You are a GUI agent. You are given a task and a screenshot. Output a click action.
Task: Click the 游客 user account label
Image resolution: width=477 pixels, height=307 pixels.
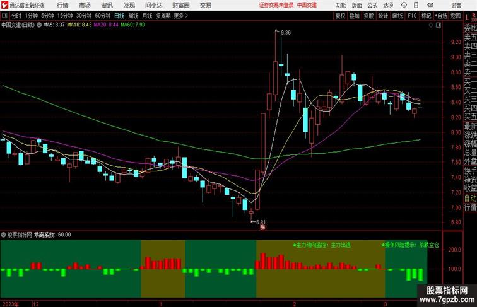(456, 5)
